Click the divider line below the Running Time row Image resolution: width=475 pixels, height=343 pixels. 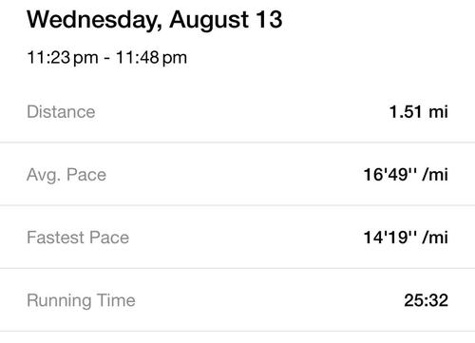(x=237, y=332)
